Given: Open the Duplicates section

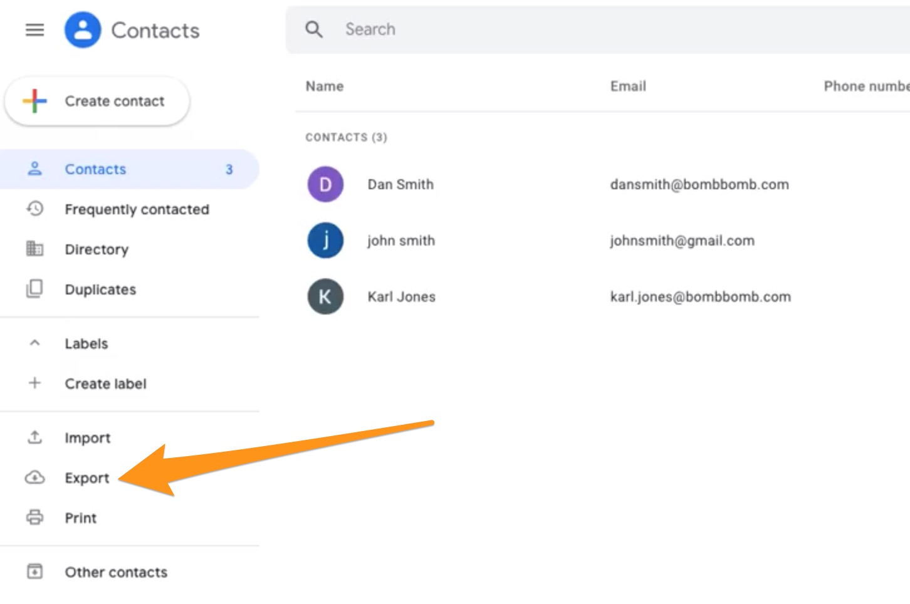Looking at the screenshot, I should (x=128, y=289).
